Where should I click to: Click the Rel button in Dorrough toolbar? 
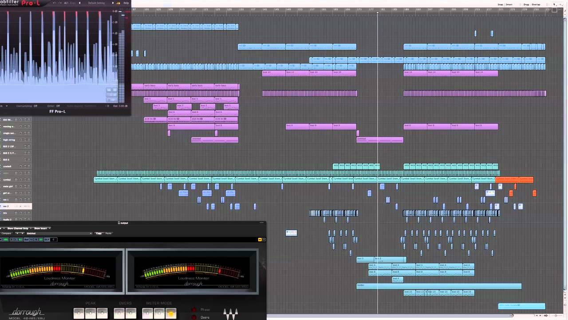click(27, 240)
